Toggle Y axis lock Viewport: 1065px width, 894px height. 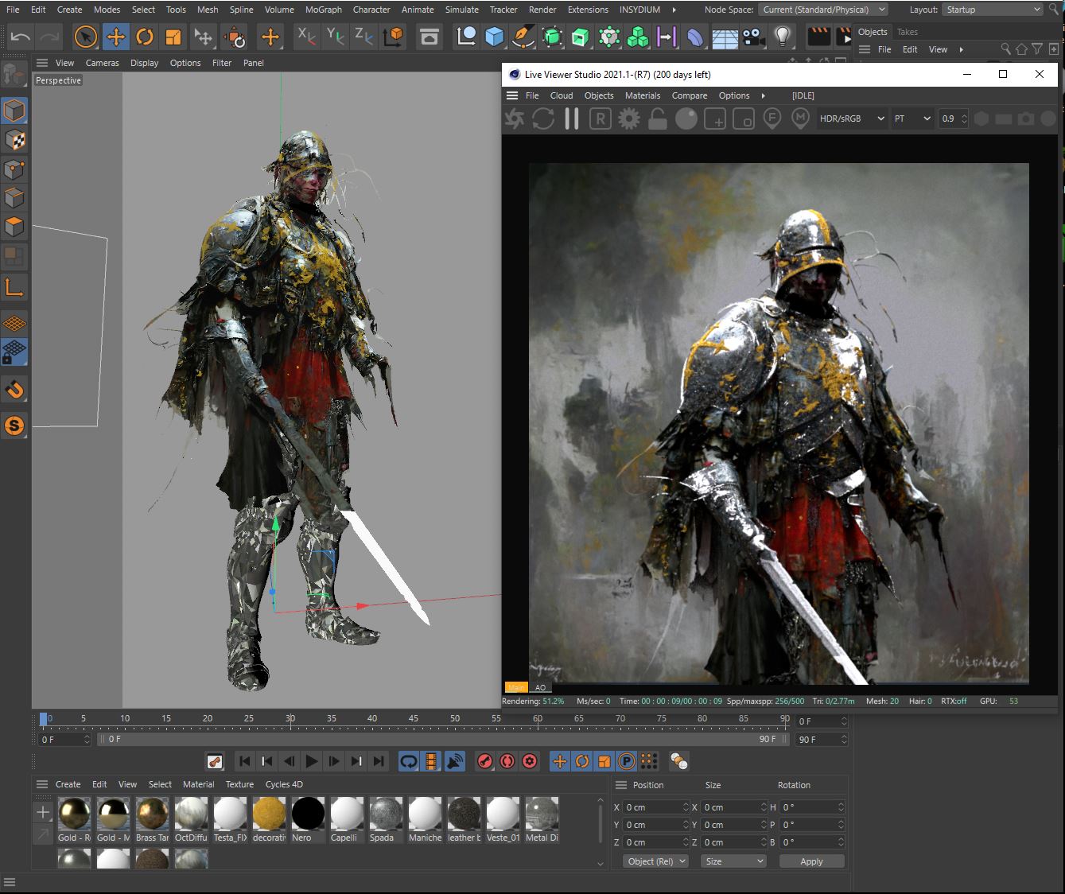pos(335,37)
